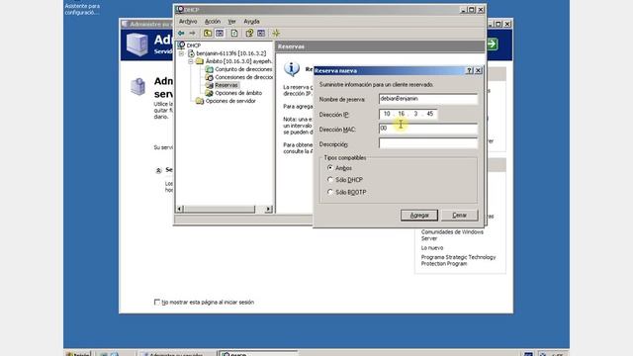Screen dimensions: 633x356
Task: Click the Agregar button
Action: (419, 216)
